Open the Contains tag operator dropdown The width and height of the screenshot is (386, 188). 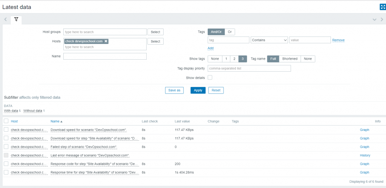pyautogui.click(x=269, y=40)
